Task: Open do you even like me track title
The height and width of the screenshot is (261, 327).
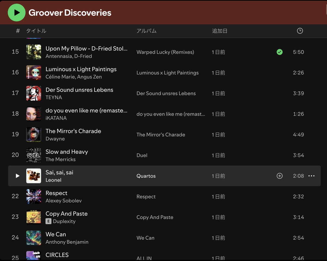Action: tap(86, 111)
